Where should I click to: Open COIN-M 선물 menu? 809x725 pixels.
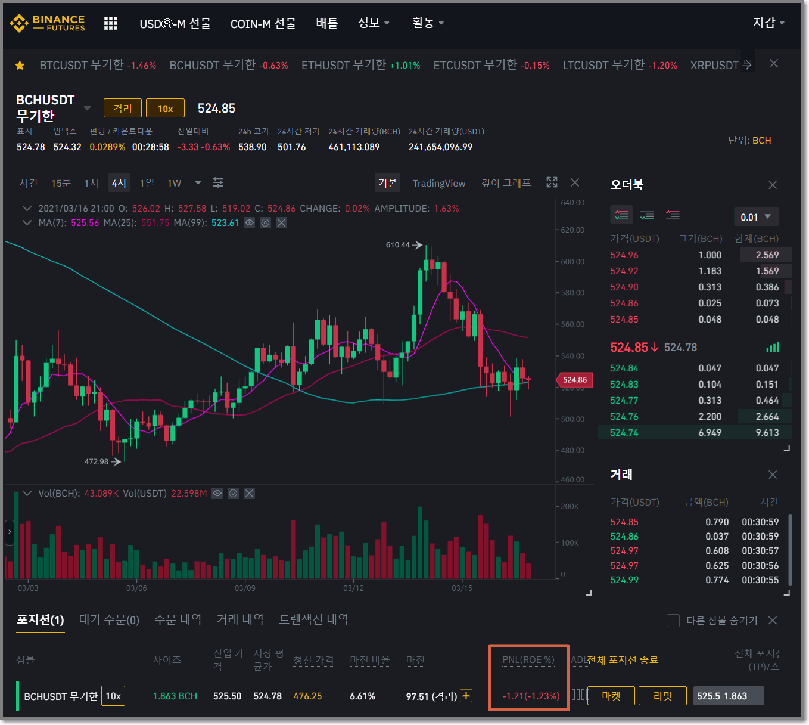pos(263,23)
